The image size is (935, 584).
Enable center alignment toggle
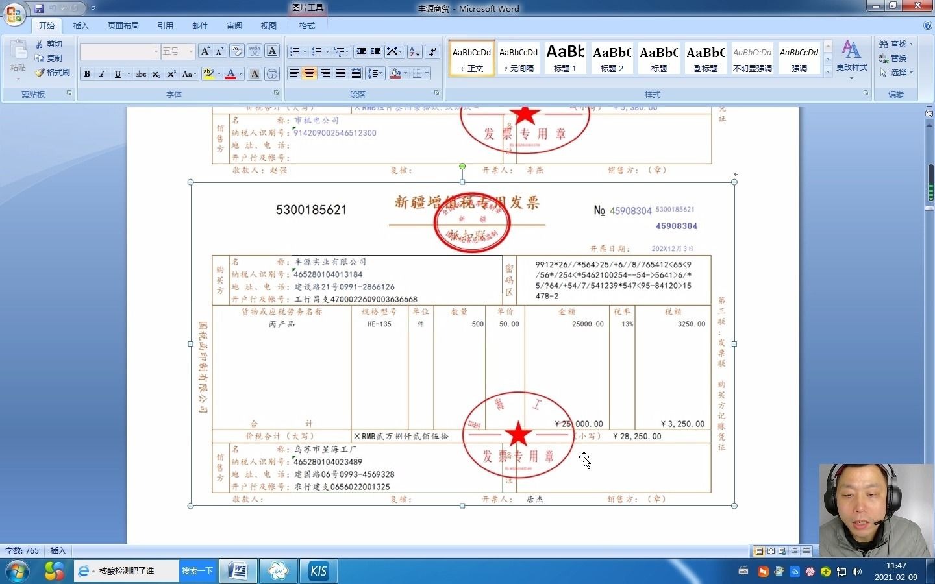[x=310, y=73]
